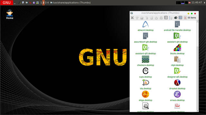Click the sort direction arrow in filer toolbar

pyautogui.click(x=171, y=18)
